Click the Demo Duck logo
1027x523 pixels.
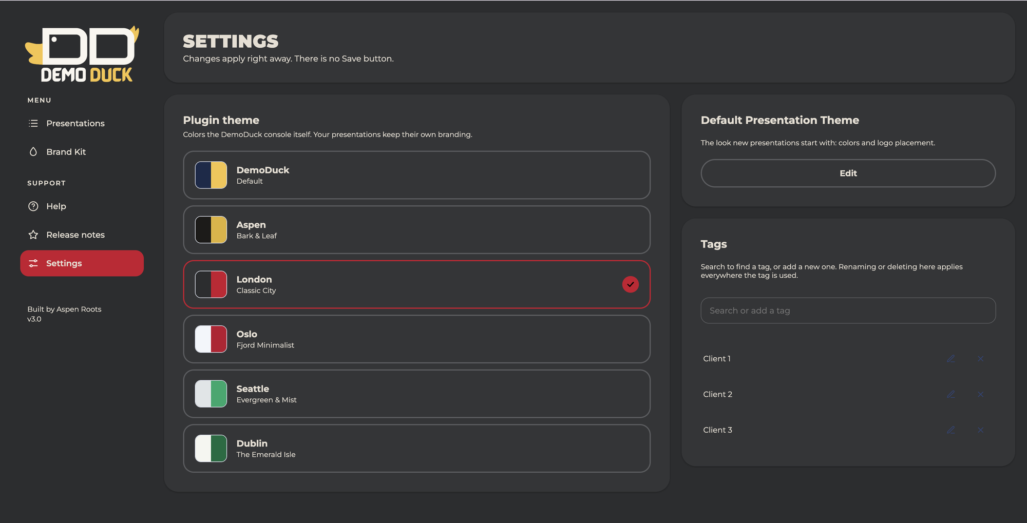82,54
